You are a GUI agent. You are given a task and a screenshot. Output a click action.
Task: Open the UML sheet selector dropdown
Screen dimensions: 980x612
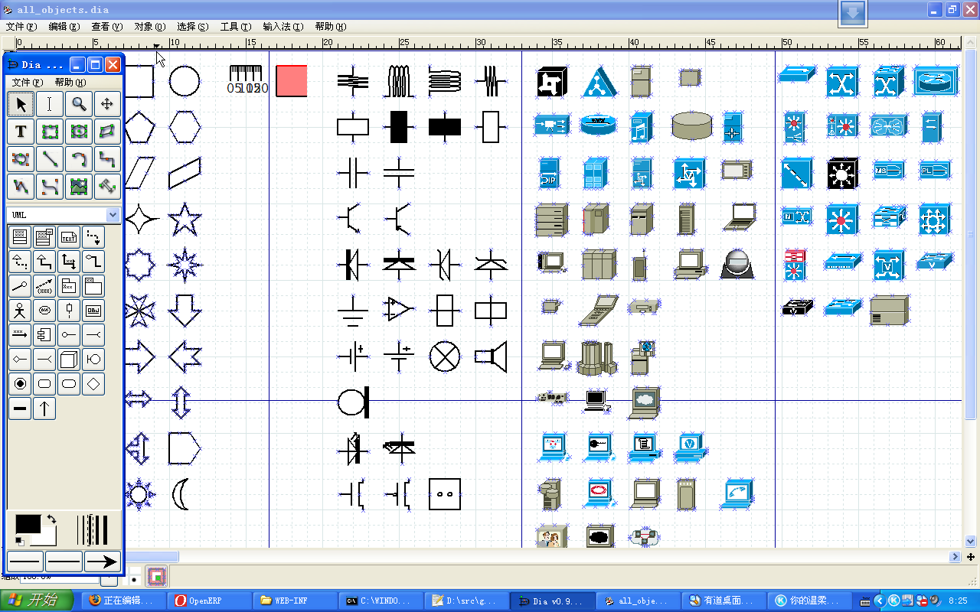(x=113, y=215)
